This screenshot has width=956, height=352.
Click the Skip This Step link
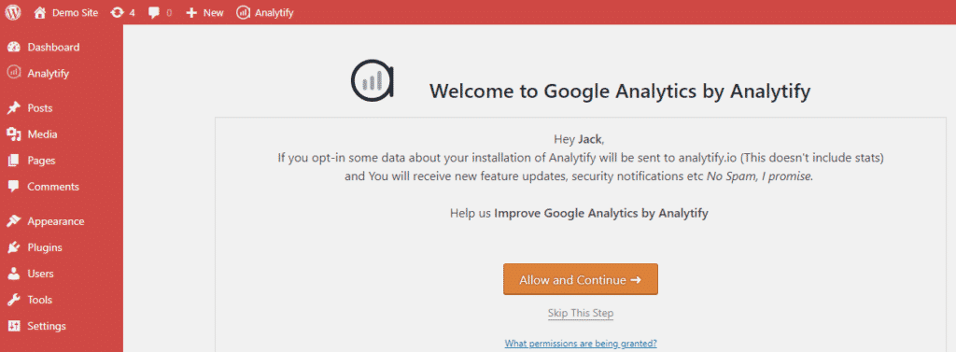(581, 313)
